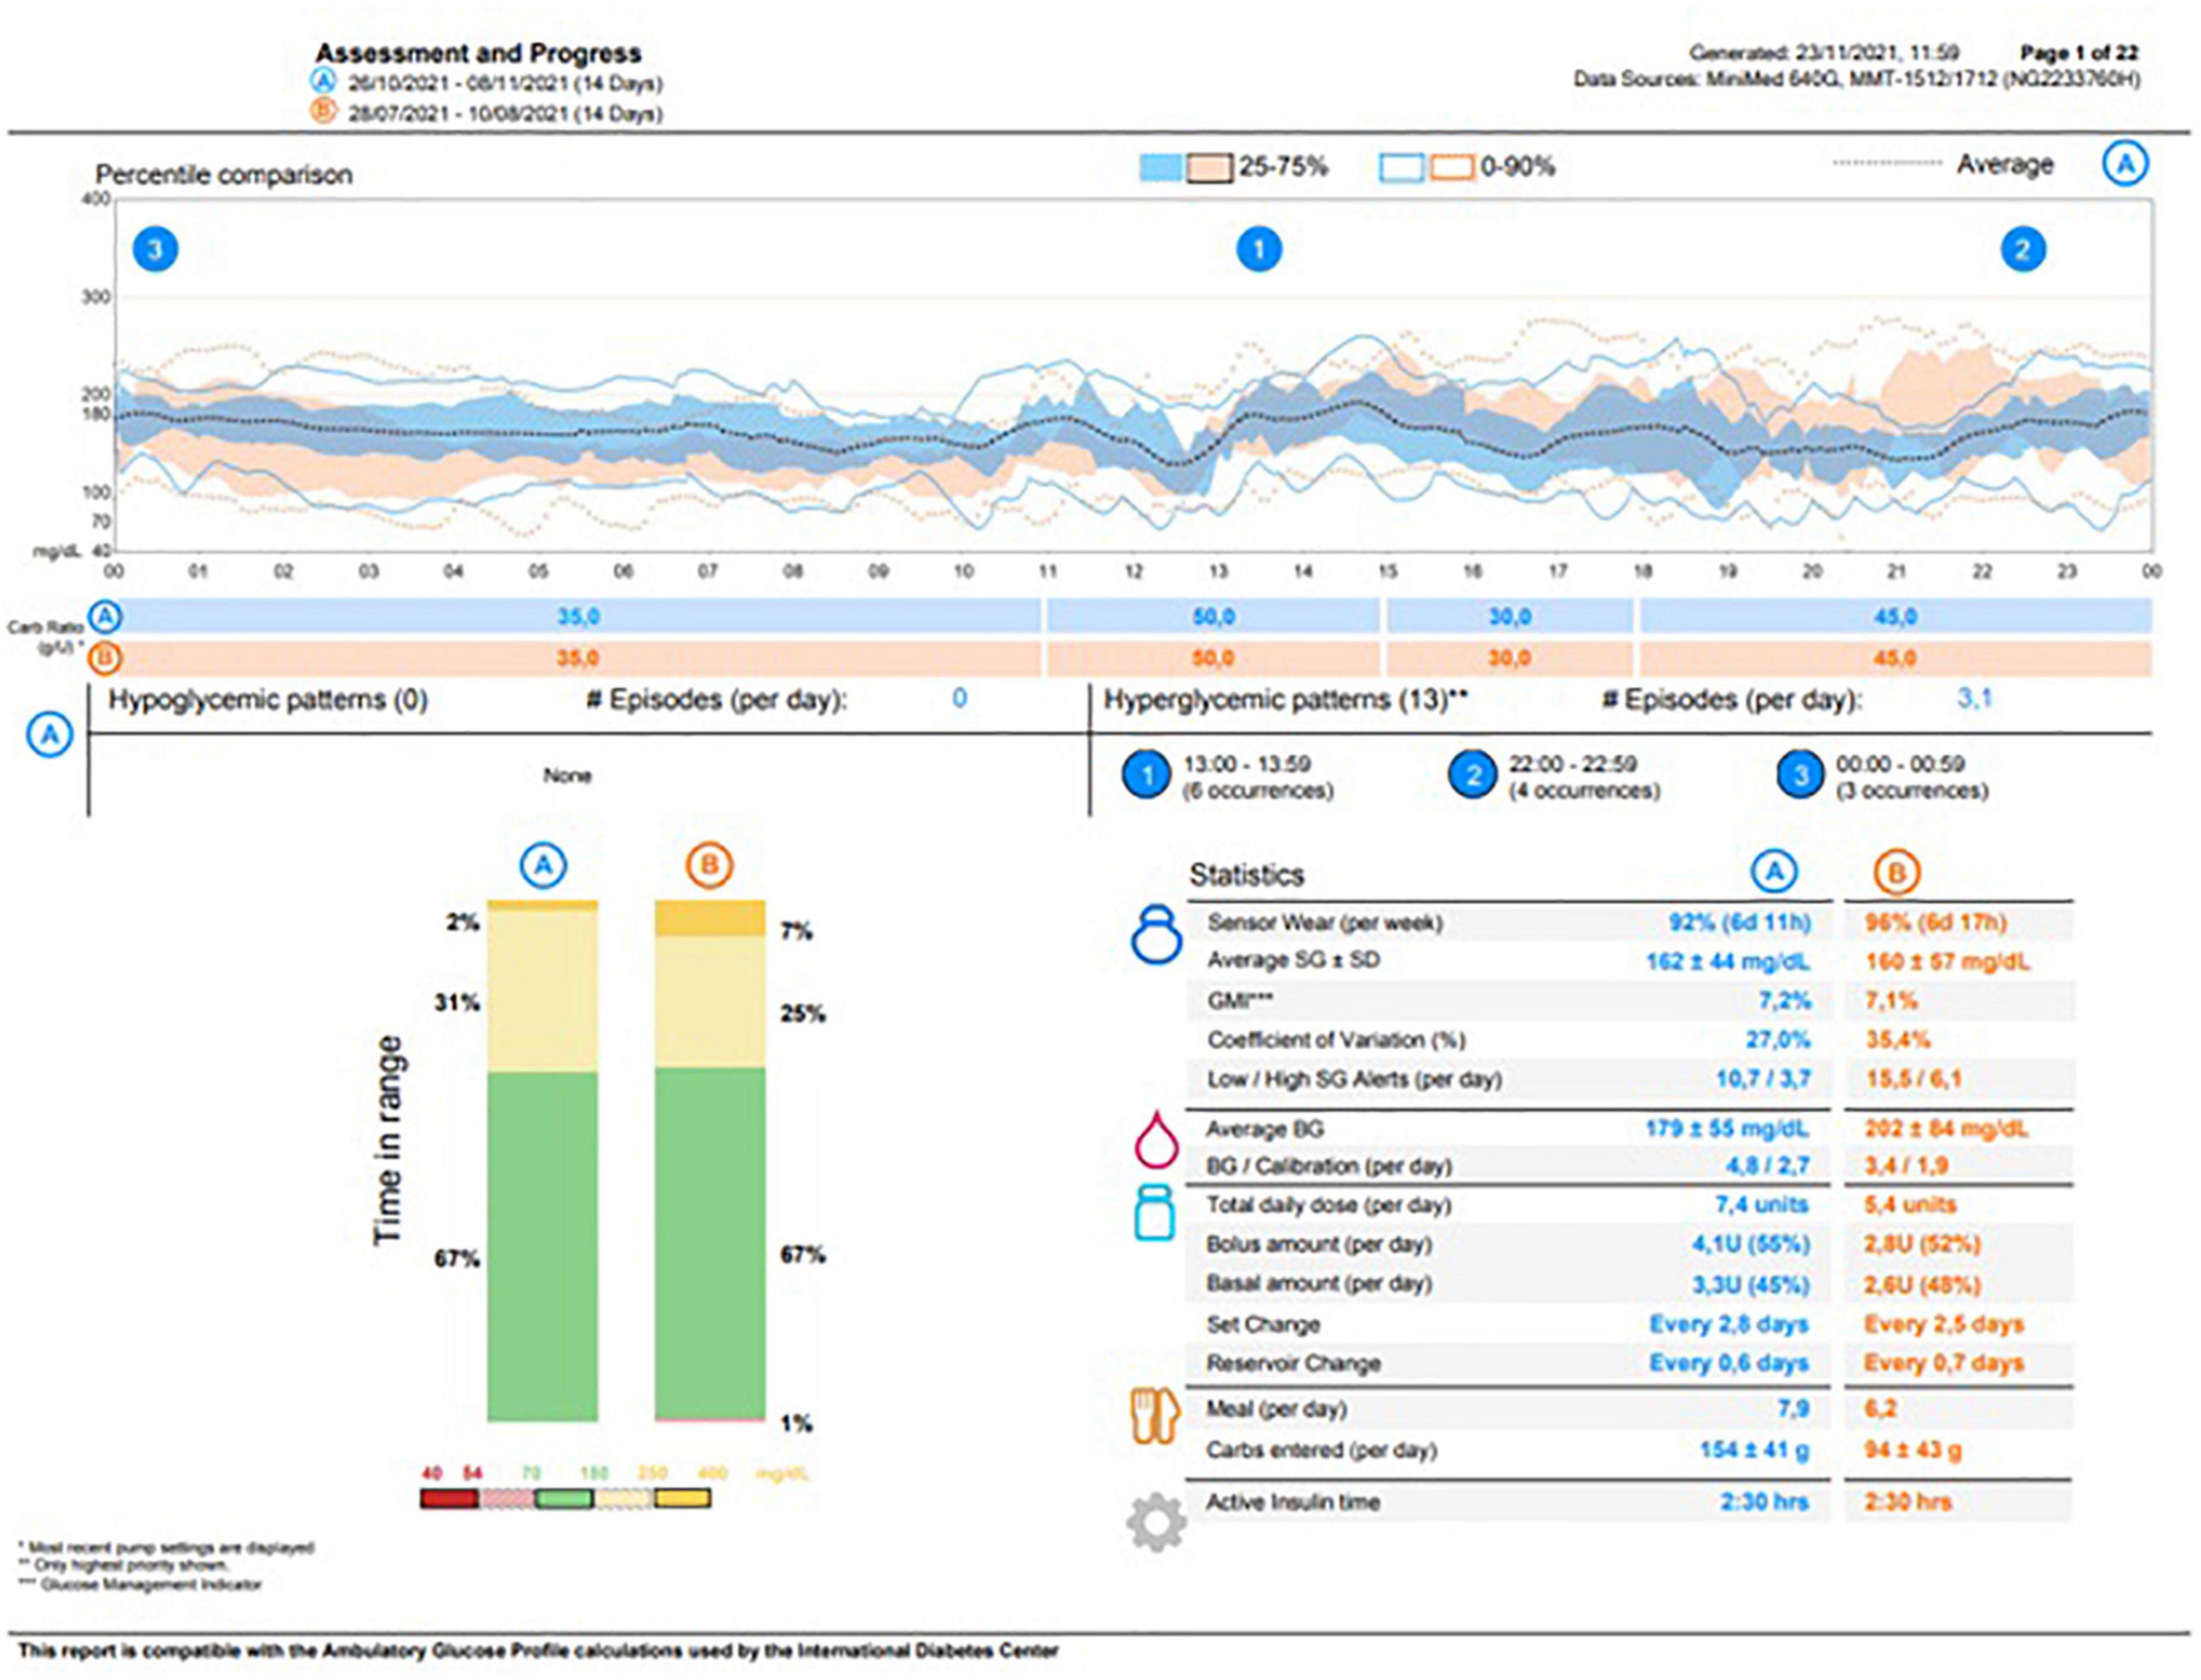This screenshot has width=2201, height=1680.
Task: Select numbered marker 1 inside the percentile chart
Action: (1259, 249)
